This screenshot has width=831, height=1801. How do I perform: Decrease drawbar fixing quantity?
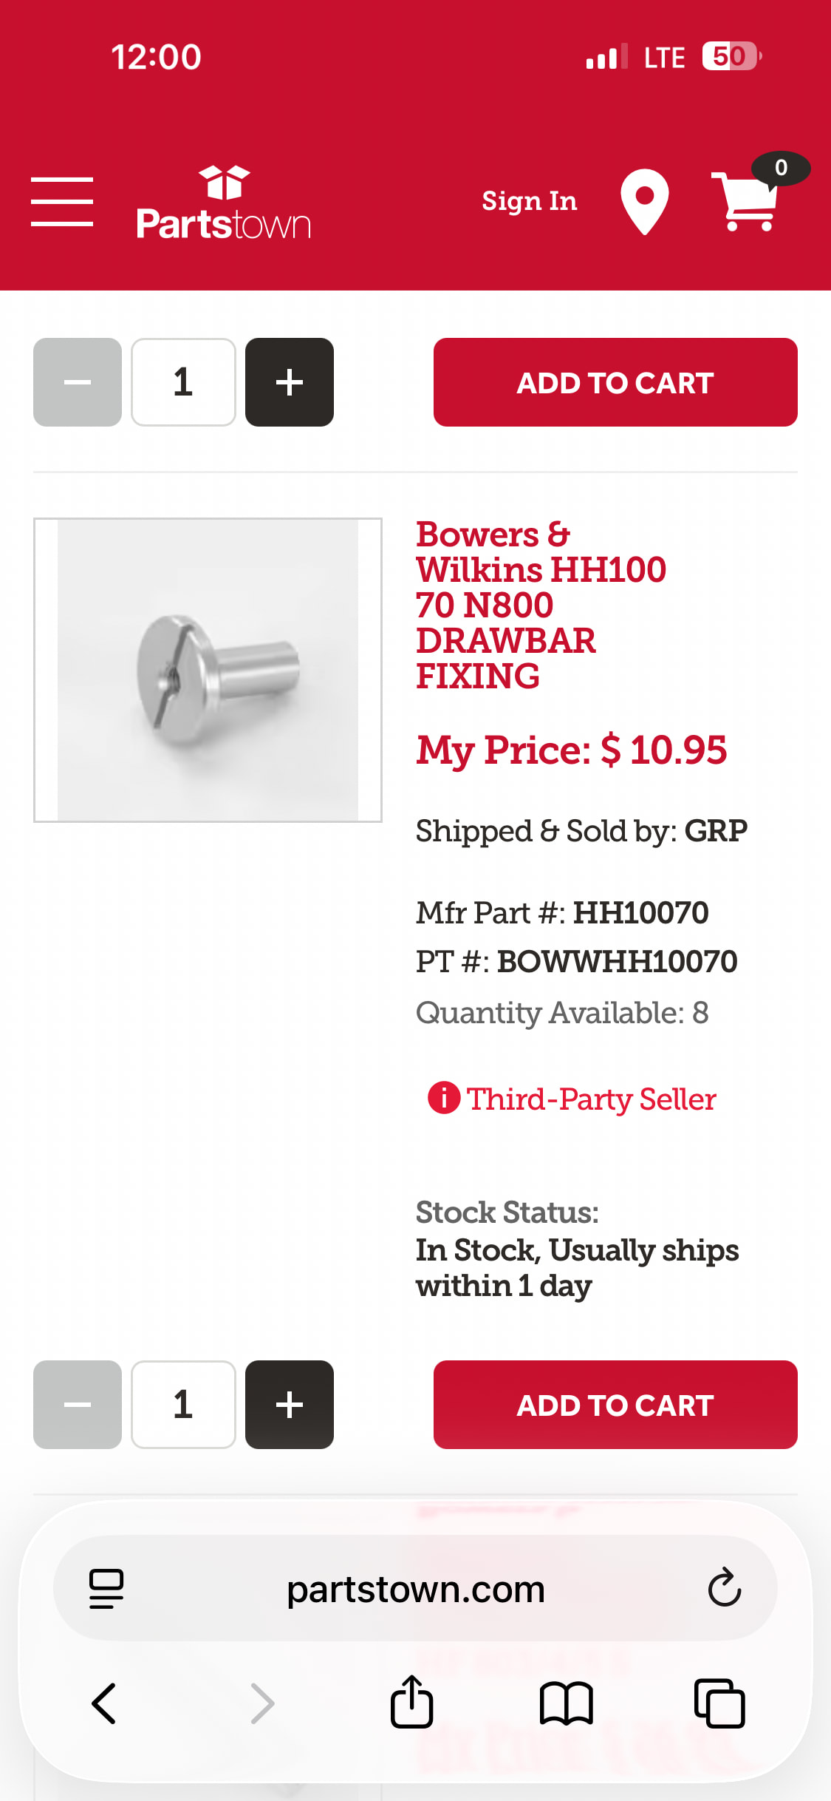pyautogui.click(x=78, y=1404)
